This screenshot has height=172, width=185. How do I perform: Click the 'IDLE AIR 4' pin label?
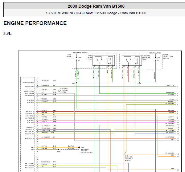tap(31, 123)
